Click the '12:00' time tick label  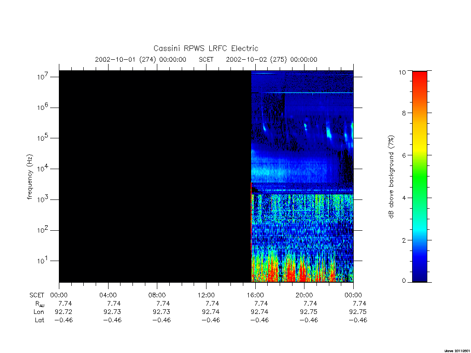206,295
